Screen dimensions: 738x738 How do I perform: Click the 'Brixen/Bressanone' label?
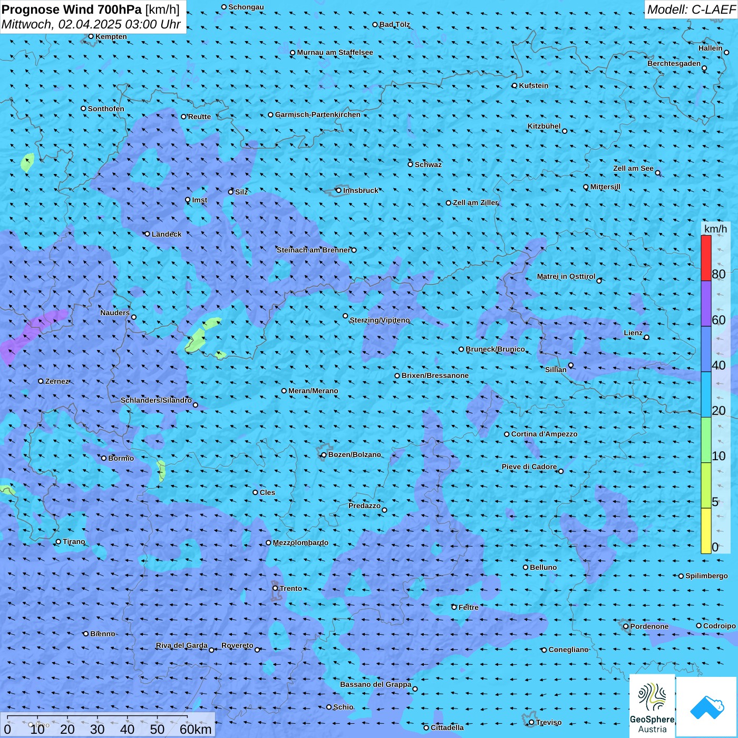pos(435,375)
